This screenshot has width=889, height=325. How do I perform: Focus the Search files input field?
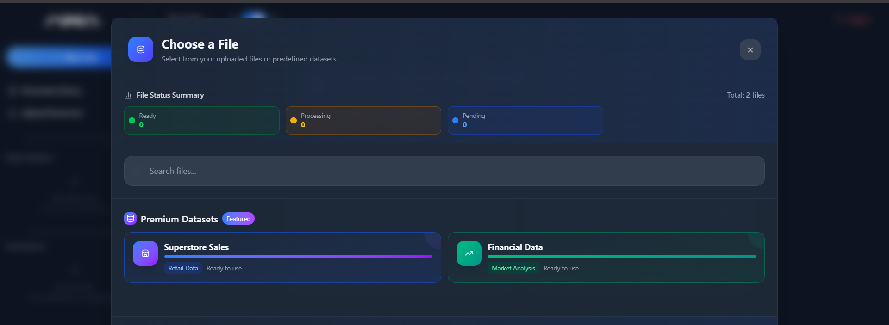(444, 171)
